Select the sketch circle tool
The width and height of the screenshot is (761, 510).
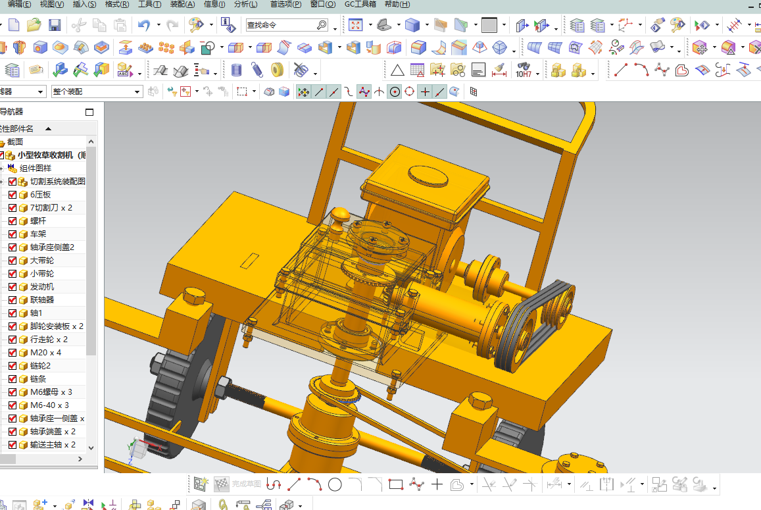click(335, 485)
